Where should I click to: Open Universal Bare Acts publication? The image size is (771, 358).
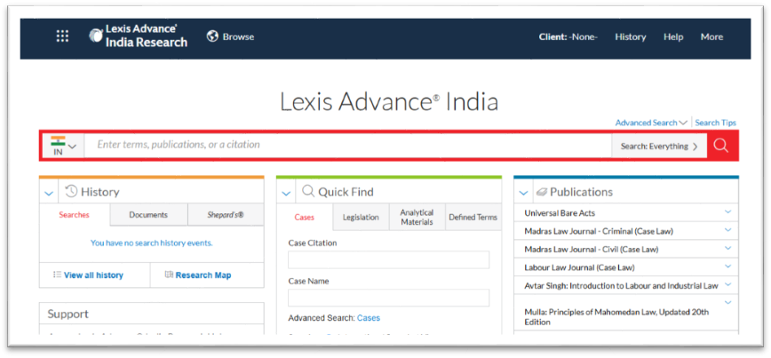click(560, 213)
